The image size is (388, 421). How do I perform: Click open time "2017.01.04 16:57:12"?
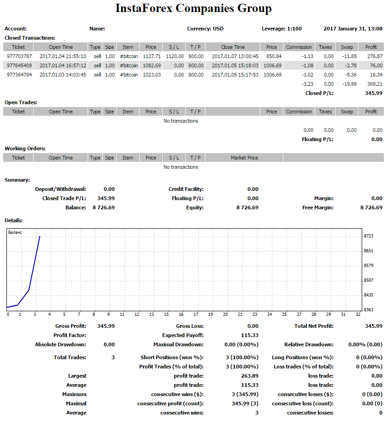pyautogui.click(x=63, y=65)
